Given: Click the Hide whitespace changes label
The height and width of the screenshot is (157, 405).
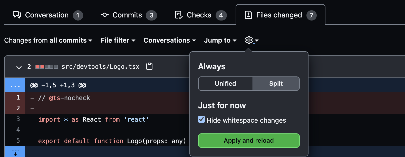Looking at the screenshot, I should coord(246,120).
